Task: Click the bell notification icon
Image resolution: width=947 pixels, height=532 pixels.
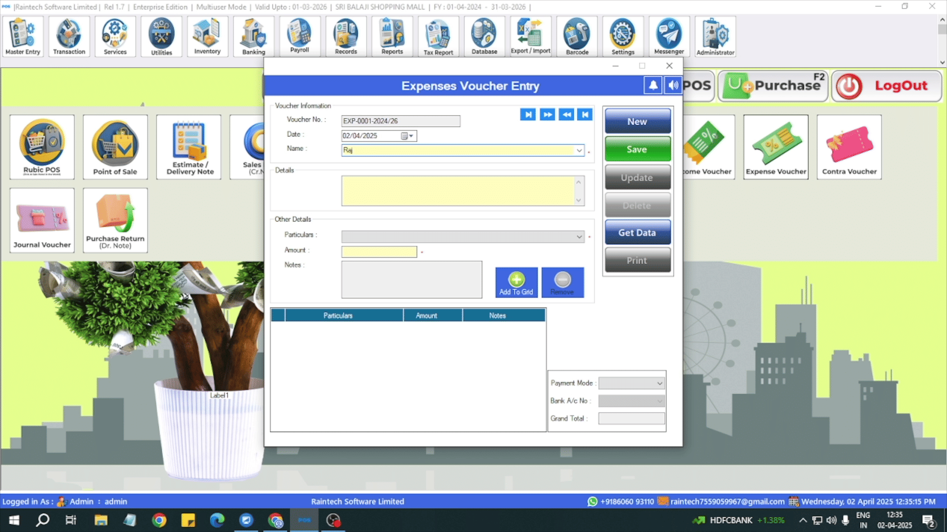Action: coord(653,85)
